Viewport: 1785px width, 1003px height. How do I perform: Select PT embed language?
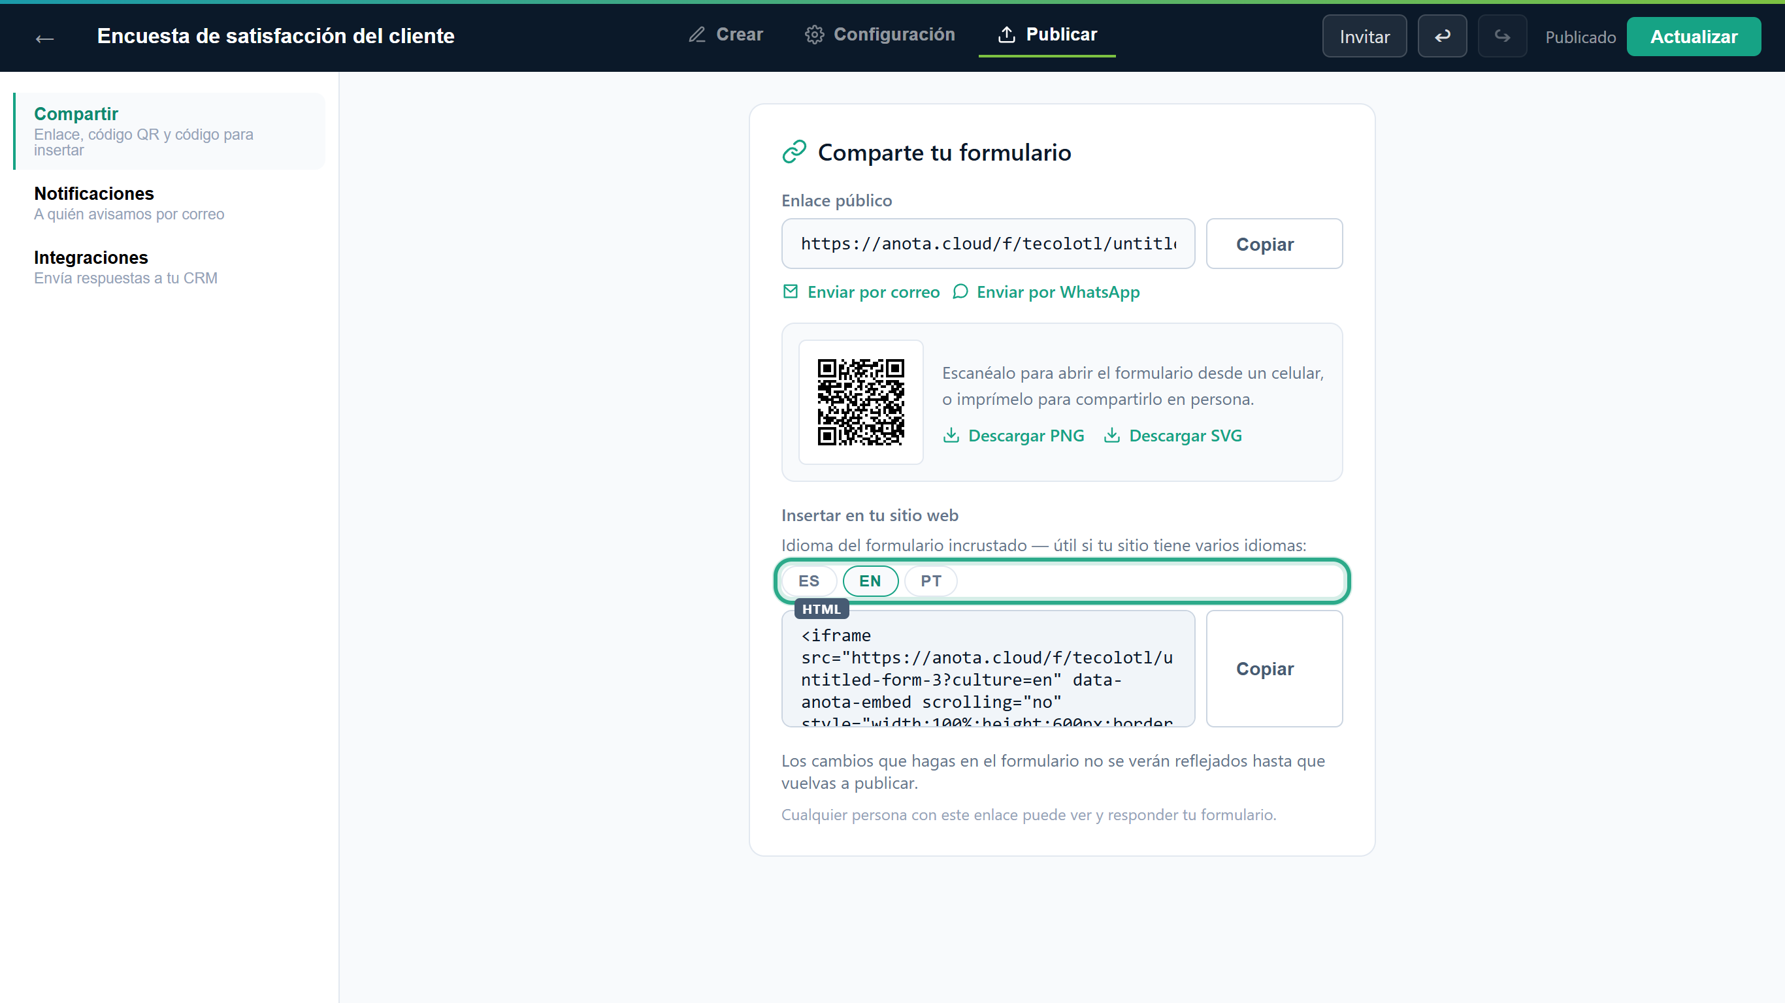pos(930,581)
